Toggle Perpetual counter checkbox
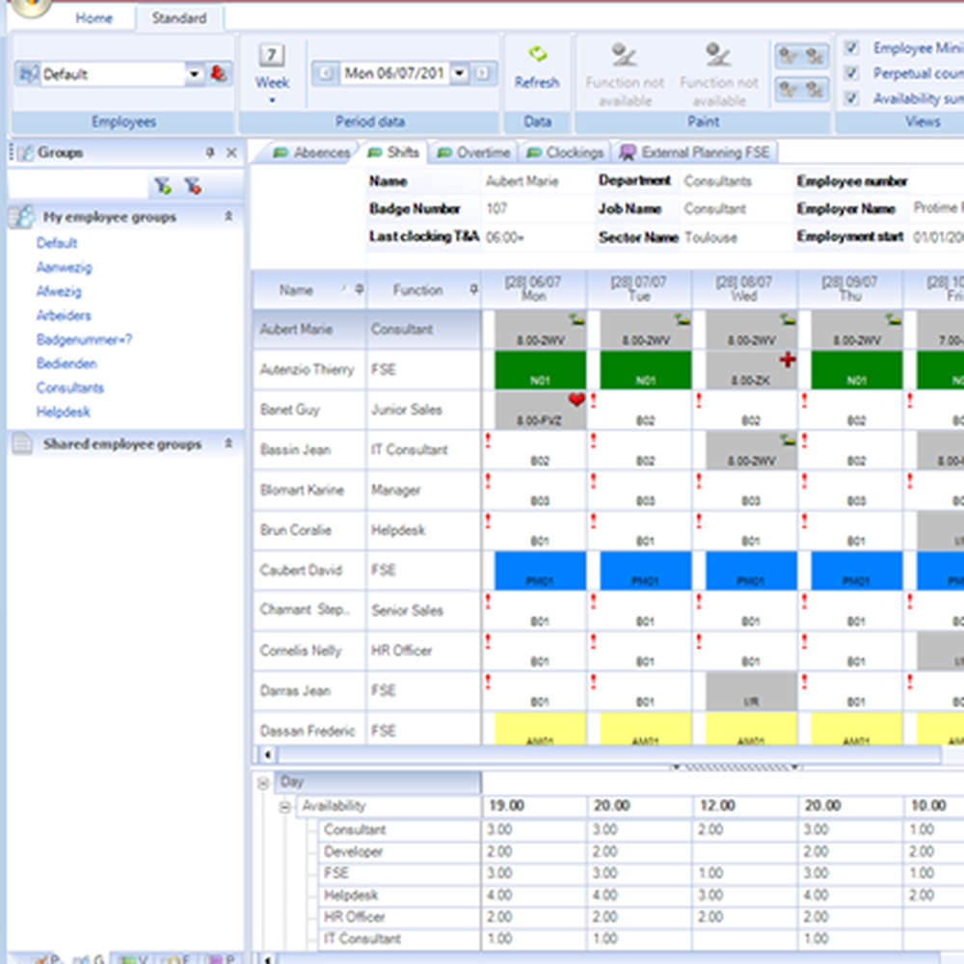964x964 pixels. pos(851,73)
